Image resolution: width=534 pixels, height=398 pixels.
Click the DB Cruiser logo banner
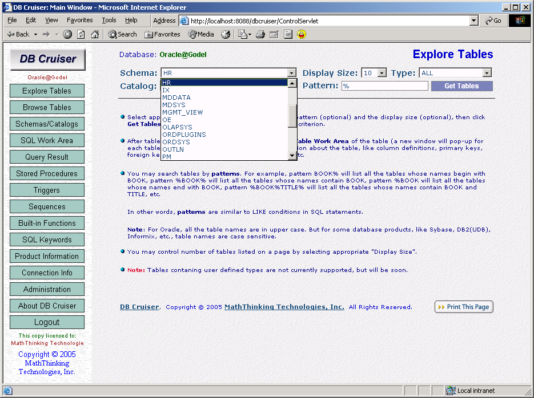pos(47,59)
